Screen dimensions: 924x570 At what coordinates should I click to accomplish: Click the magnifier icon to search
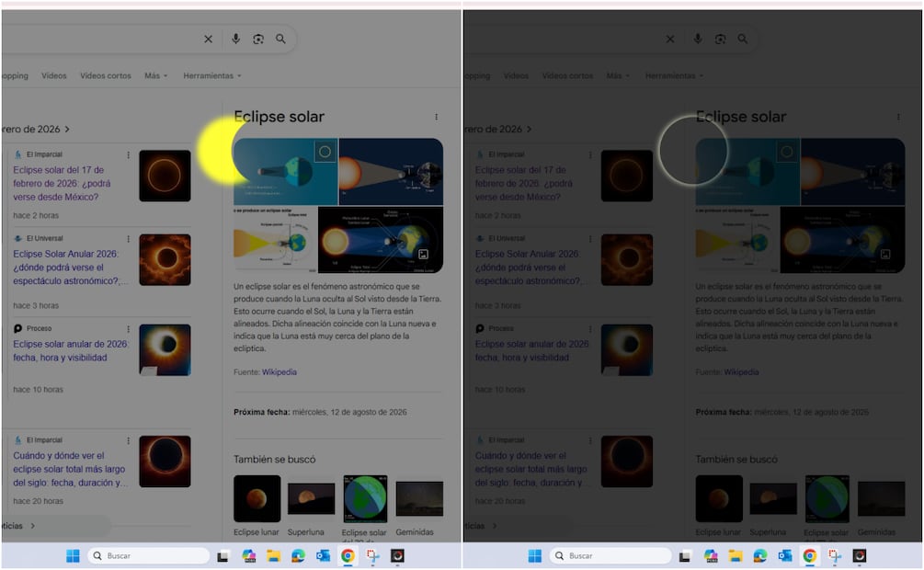[x=280, y=39]
